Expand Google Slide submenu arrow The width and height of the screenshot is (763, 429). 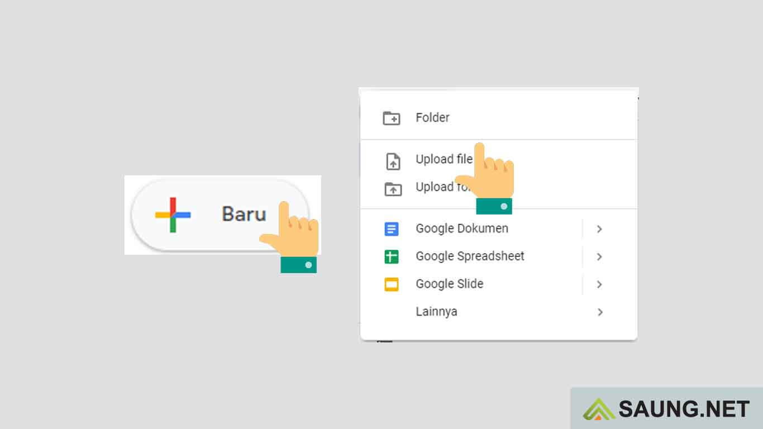[x=599, y=284]
